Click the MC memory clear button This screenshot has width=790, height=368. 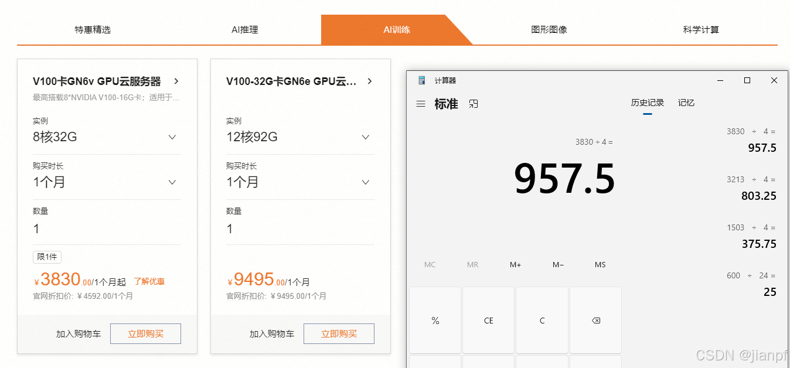pos(430,265)
